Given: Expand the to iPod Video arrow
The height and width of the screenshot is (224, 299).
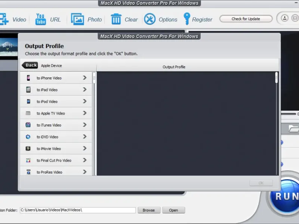Looking at the screenshot, I should (85, 101).
